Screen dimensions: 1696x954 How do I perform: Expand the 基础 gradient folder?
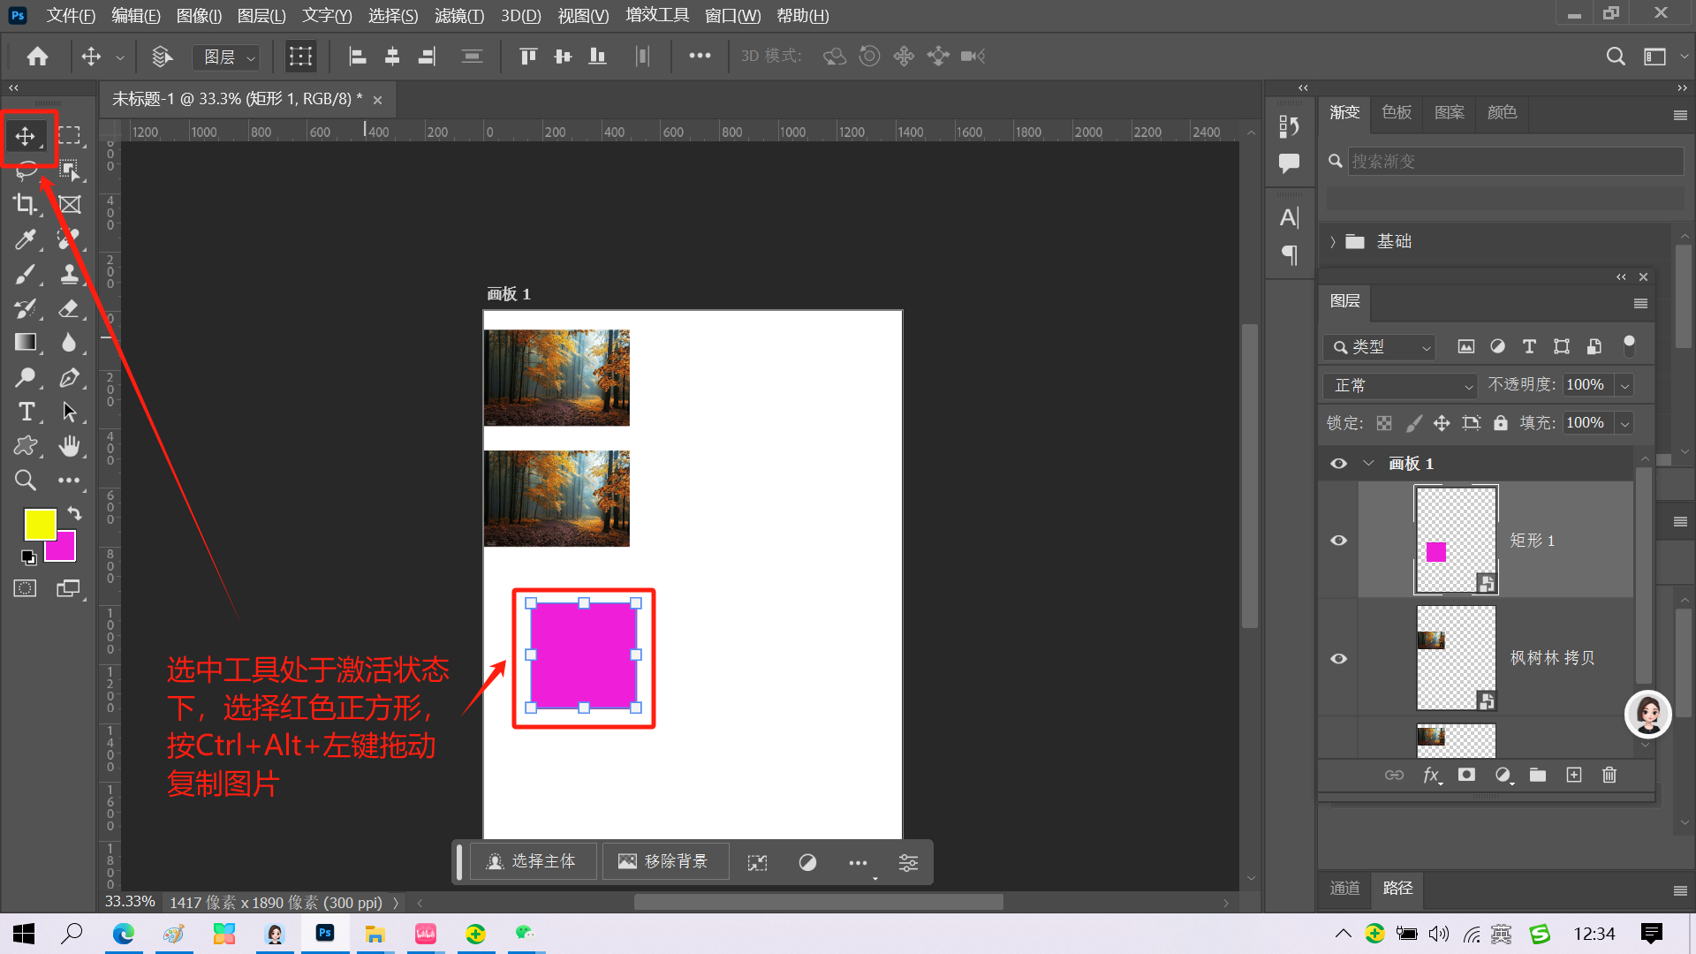pos(1333,242)
